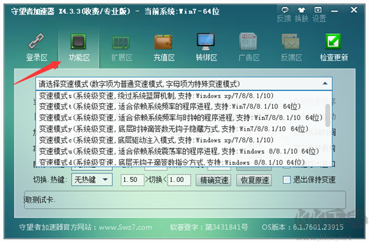Open the 无热键 hotkey dropdown
The image size is (369, 242).
pyautogui.click(x=92, y=180)
